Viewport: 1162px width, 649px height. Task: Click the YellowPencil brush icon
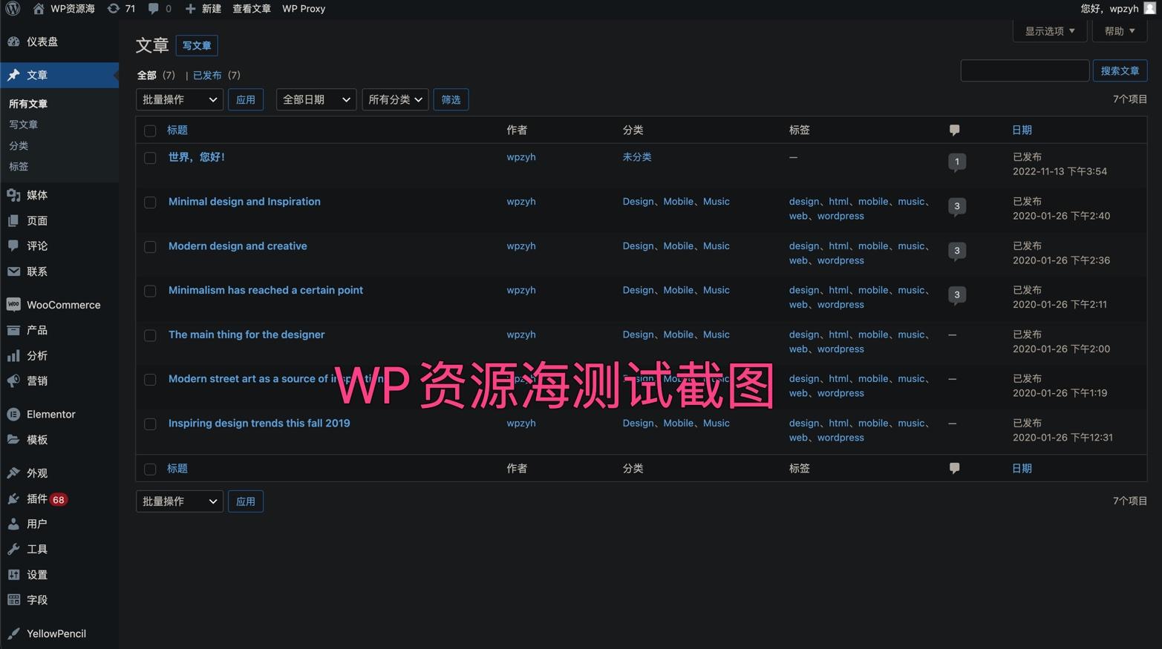click(13, 633)
